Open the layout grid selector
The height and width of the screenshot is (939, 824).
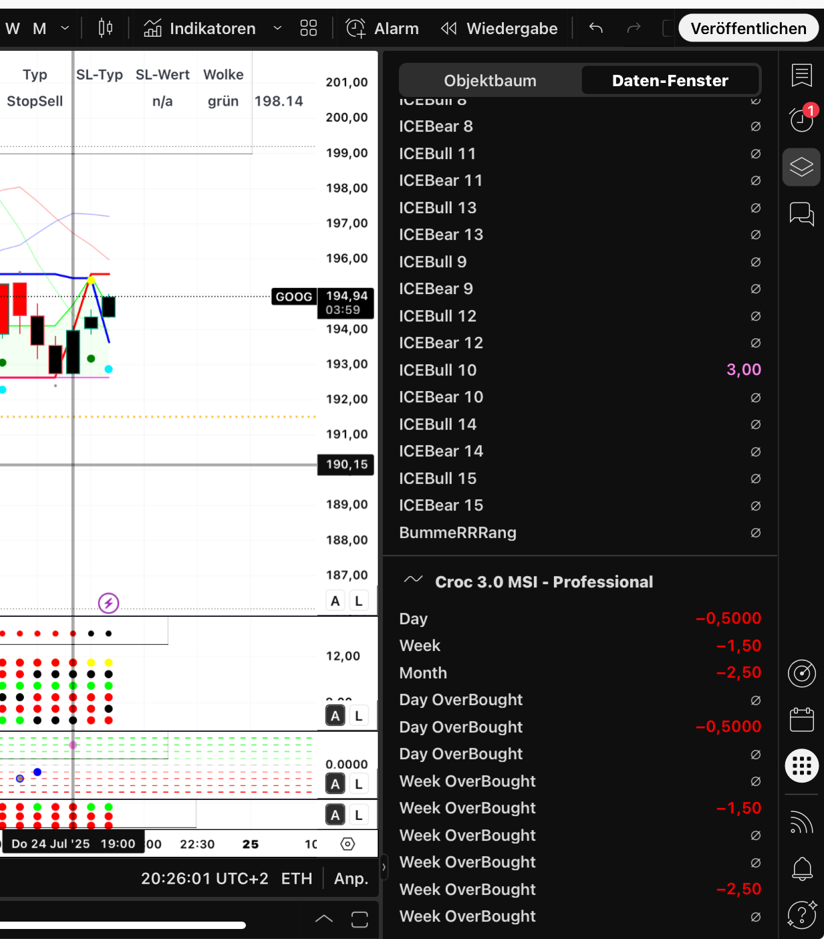coord(308,28)
